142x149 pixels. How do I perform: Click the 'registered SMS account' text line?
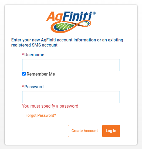[x=34, y=45]
